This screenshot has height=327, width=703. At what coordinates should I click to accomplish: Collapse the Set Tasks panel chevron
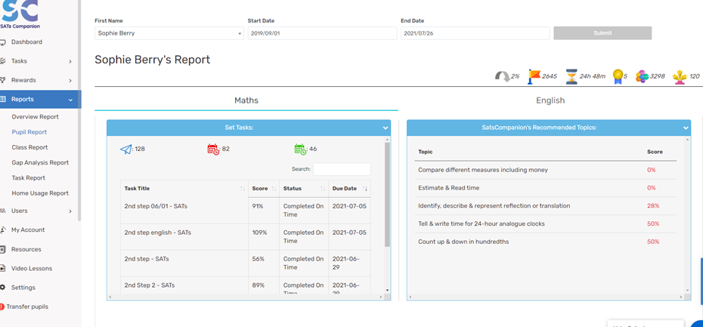386,128
